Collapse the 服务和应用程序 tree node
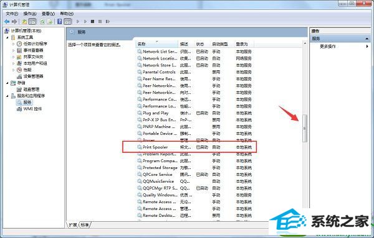 pyautogui.click(x=7, y=96)
